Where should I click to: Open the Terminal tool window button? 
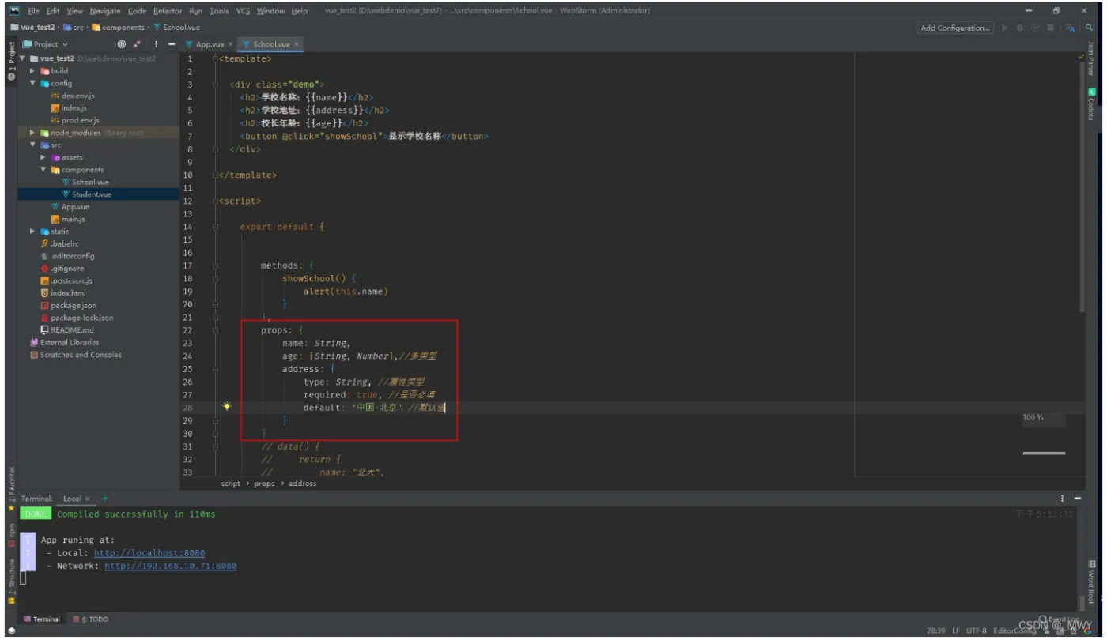pos(42,619)
